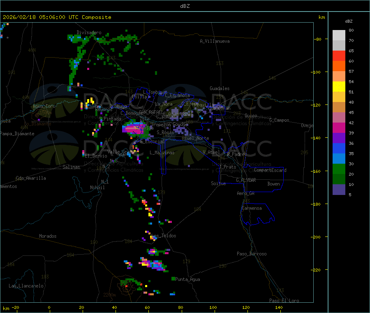
Task: Click the S_Pintada location label
Action: point(110,119)
